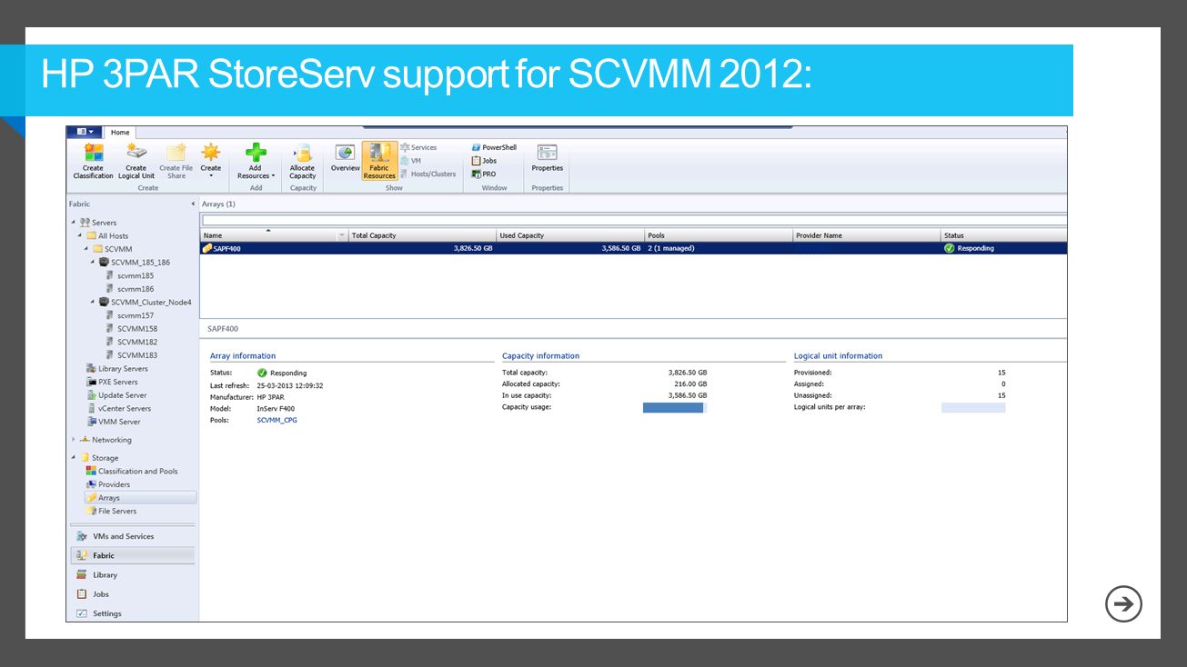1187x667 pixels.
Task: Open Providers under Storage
Action: (108, 484)
